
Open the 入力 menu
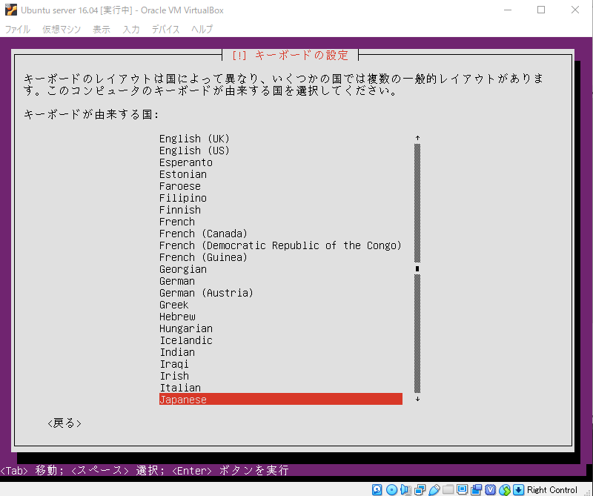coord(131,29)
